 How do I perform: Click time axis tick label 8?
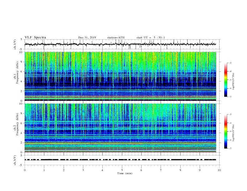click(x=180, y=170)
